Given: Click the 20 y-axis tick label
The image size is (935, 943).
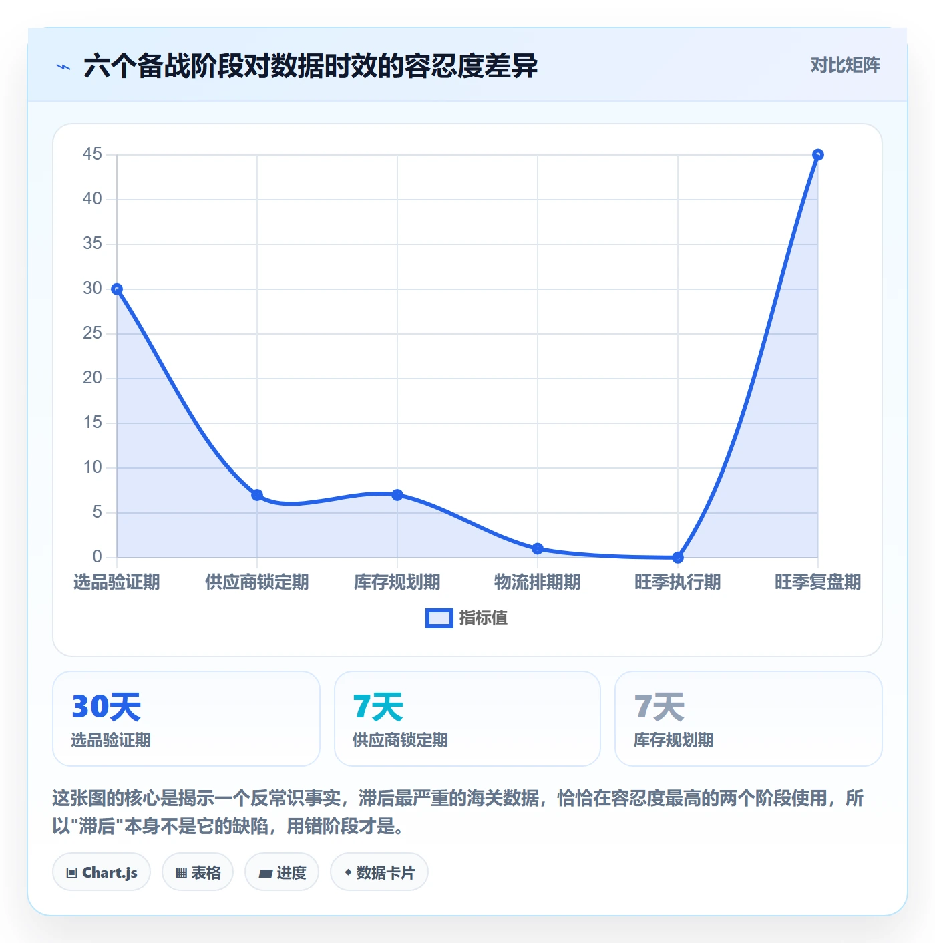Looking at the screenshot, I should 92,378.
